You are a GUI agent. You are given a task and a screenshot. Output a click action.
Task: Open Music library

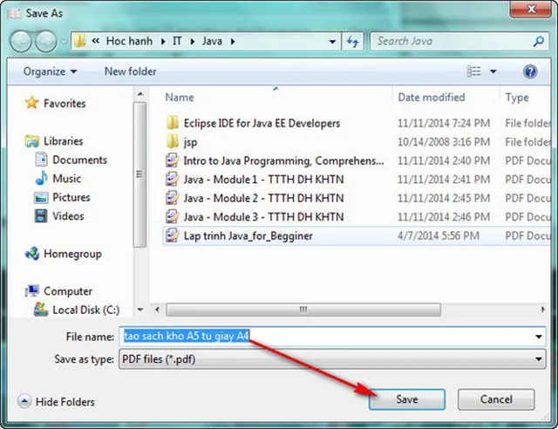click(66, 179)
